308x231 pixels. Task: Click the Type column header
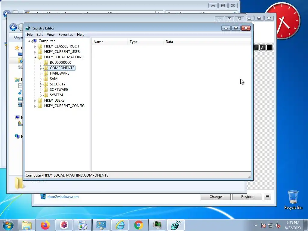tap(146, 42)
